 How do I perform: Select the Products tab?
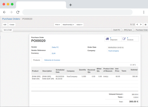click(37, 60)
